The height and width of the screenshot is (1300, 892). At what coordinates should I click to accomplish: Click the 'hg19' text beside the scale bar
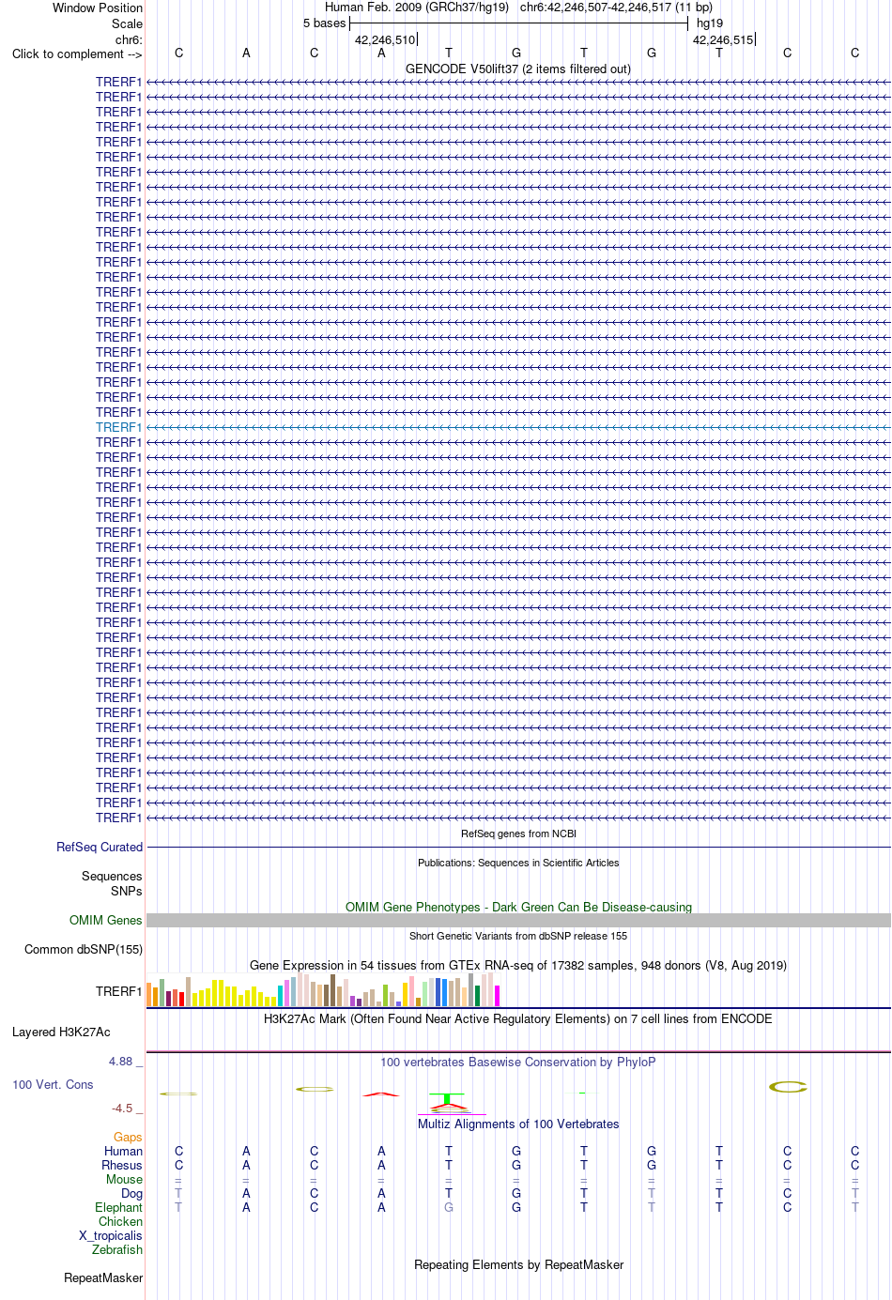point(710,23)
